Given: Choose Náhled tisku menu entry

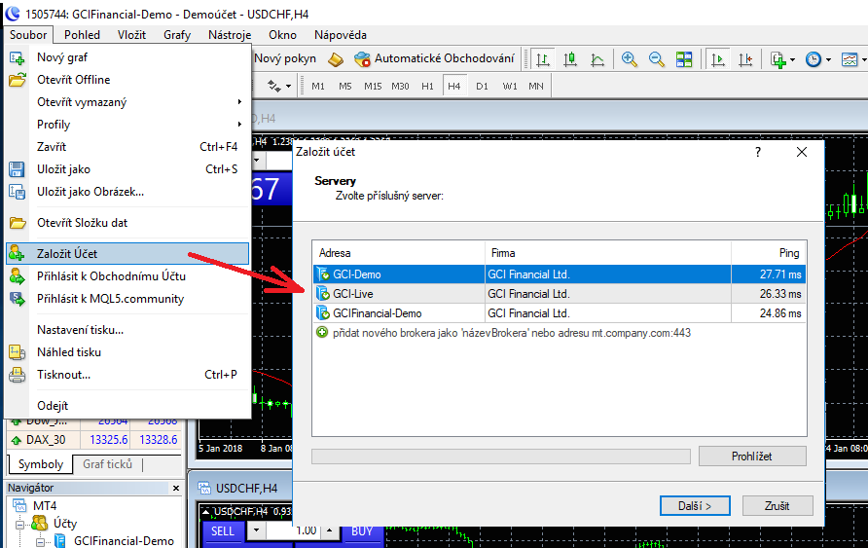Looking at the screenshot, I should pos(127,352).
